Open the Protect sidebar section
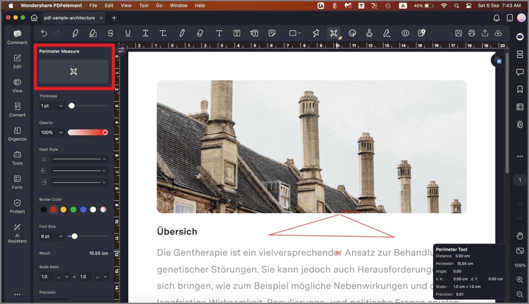The image size is (529, 304). [x=17, y=206]
